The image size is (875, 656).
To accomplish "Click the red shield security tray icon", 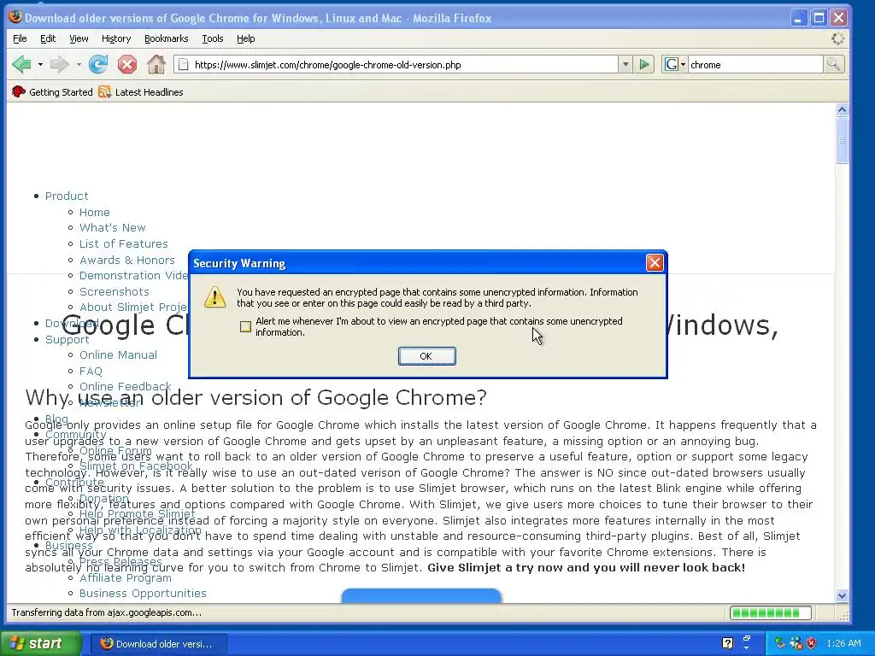I will pos(812,643).
